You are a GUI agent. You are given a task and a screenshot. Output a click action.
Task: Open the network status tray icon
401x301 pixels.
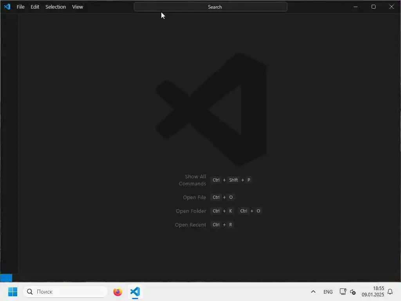pos(343,292)
